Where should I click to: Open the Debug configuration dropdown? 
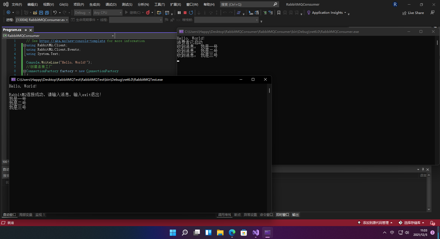pos(82,13)
